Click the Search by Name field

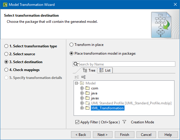(x=126, y=64)
